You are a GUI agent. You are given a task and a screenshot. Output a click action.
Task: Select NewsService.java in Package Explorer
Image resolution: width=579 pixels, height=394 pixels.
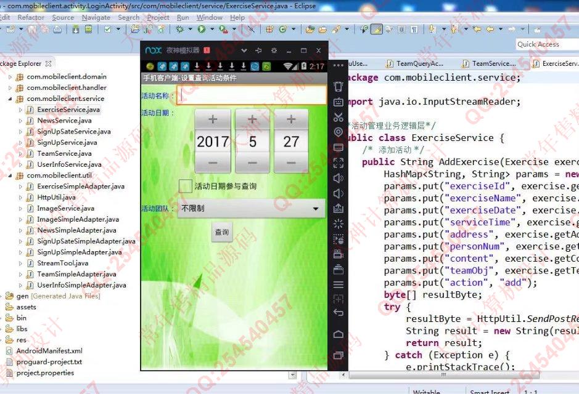click(x=64, y=121)
